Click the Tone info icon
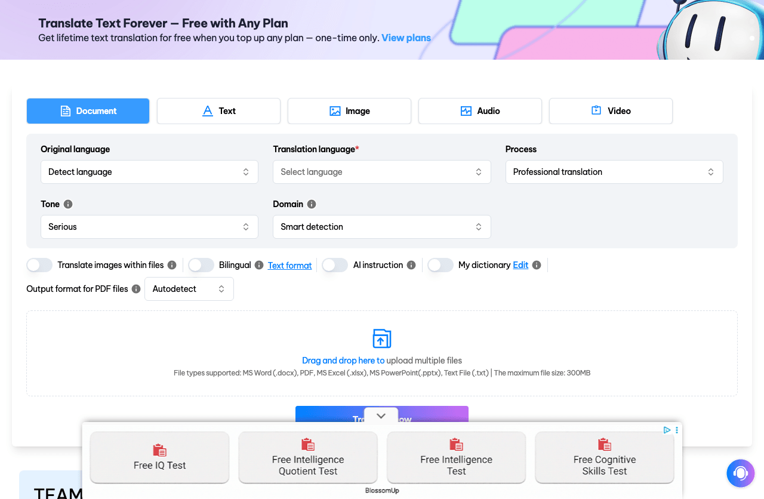This screenshot has height=499, width=764. [x=68, y=204]
